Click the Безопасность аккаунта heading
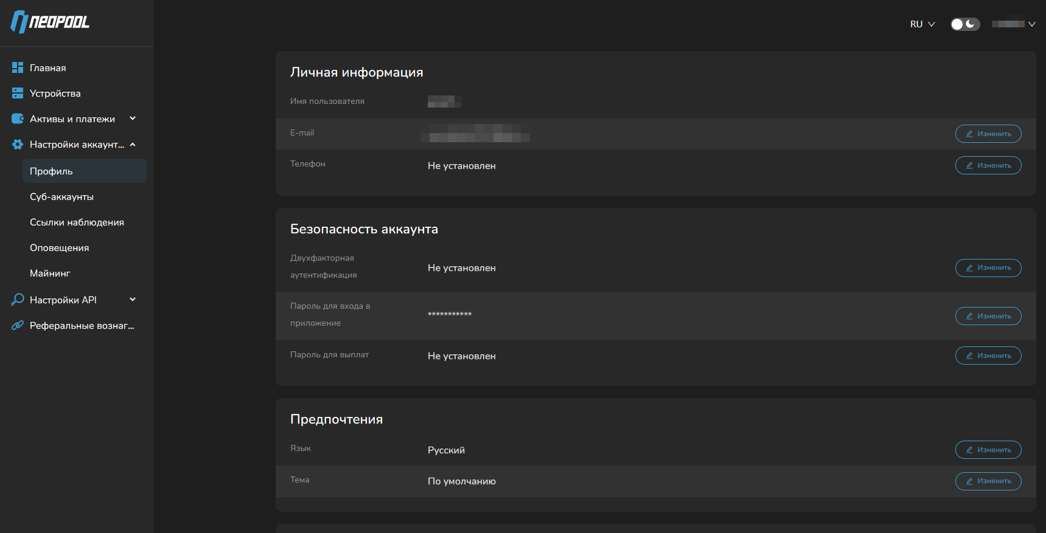The height and width of the screenshot is (533, 1046). 364,229
